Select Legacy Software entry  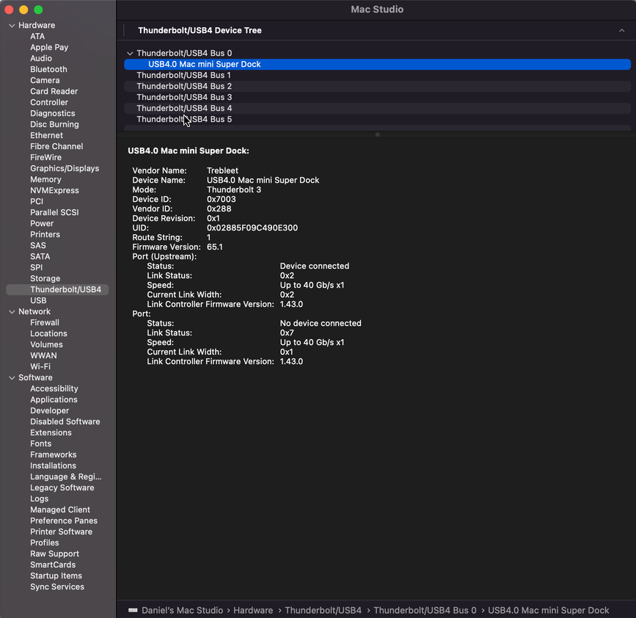(x=62, y=488)
